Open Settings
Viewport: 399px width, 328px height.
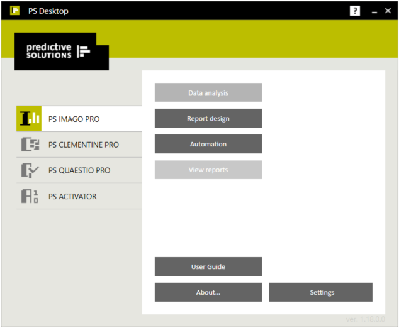point(320,292)
